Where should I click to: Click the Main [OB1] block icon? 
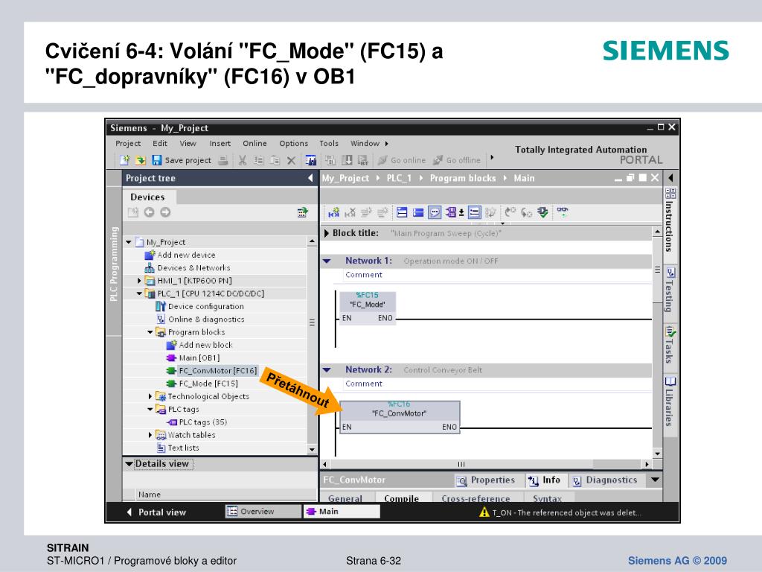(x=171, y=358)
